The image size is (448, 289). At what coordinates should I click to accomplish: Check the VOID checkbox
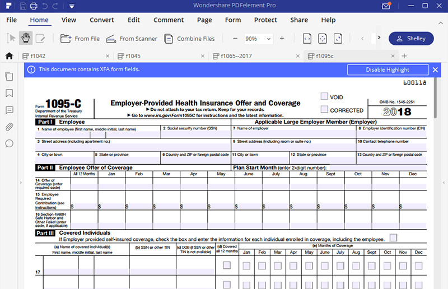tap(324, 96)
